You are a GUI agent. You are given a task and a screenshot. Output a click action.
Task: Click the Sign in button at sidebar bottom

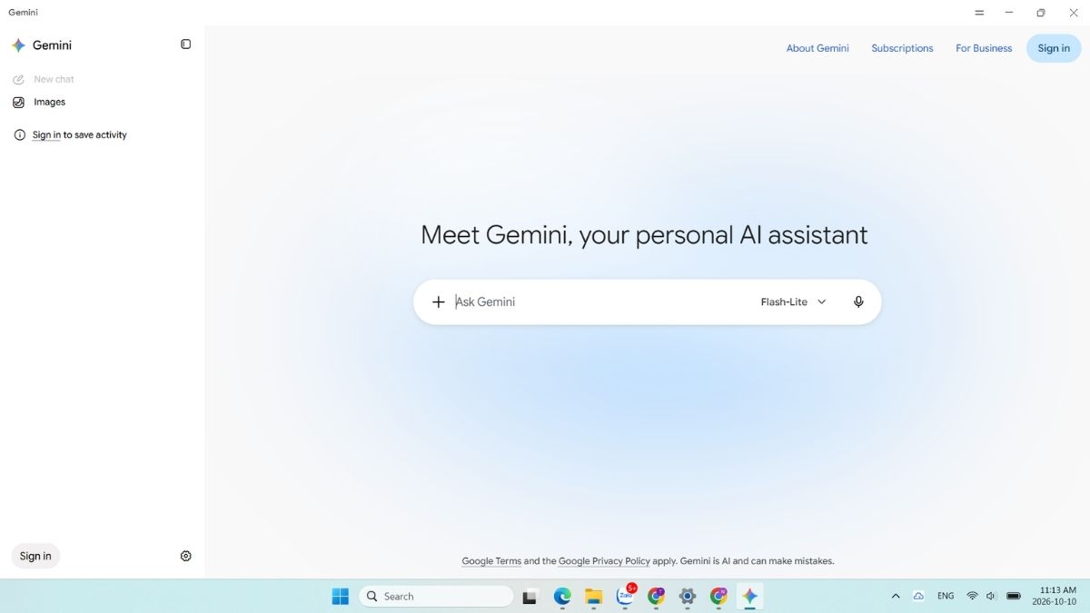(35, 556)
